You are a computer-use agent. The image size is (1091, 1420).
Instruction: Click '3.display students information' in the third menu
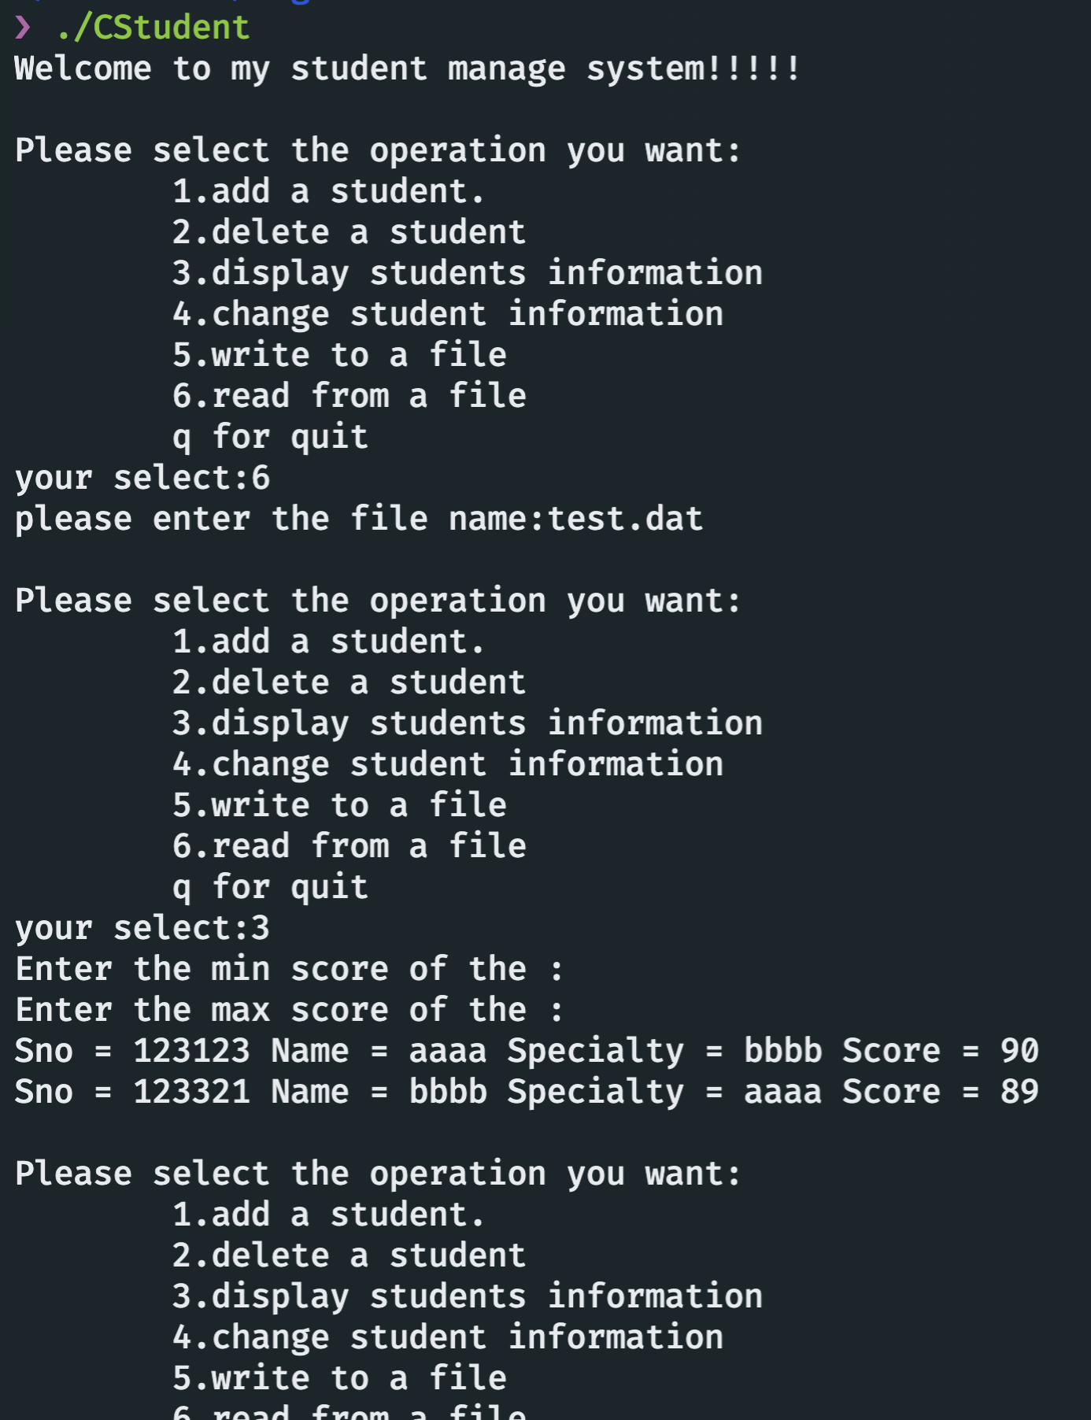pos(467,1296)
